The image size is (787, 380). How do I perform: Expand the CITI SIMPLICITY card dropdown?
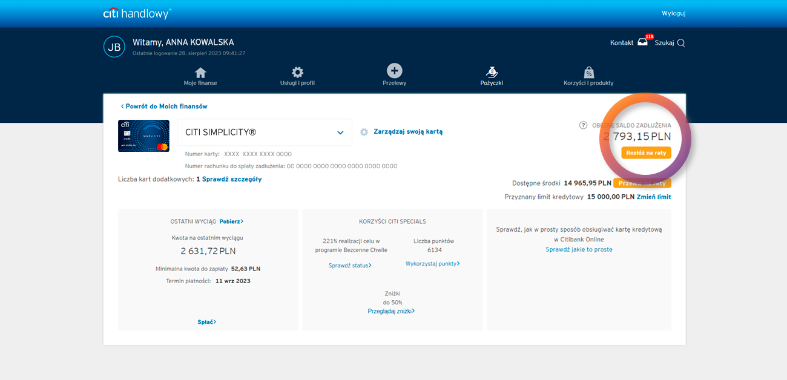tap(340, 133)
